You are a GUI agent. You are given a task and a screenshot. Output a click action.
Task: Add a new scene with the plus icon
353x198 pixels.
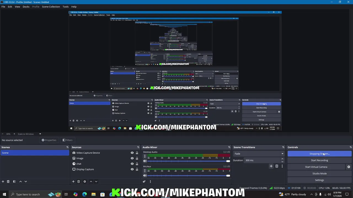pos(3,182)
